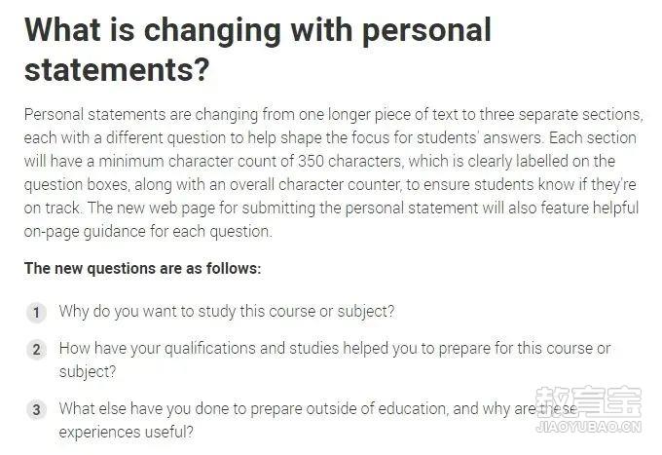Click the phrase "three separate sections"

tap(560, 115)
